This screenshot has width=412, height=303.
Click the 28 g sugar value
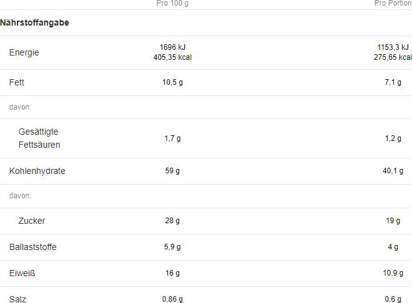173,221
